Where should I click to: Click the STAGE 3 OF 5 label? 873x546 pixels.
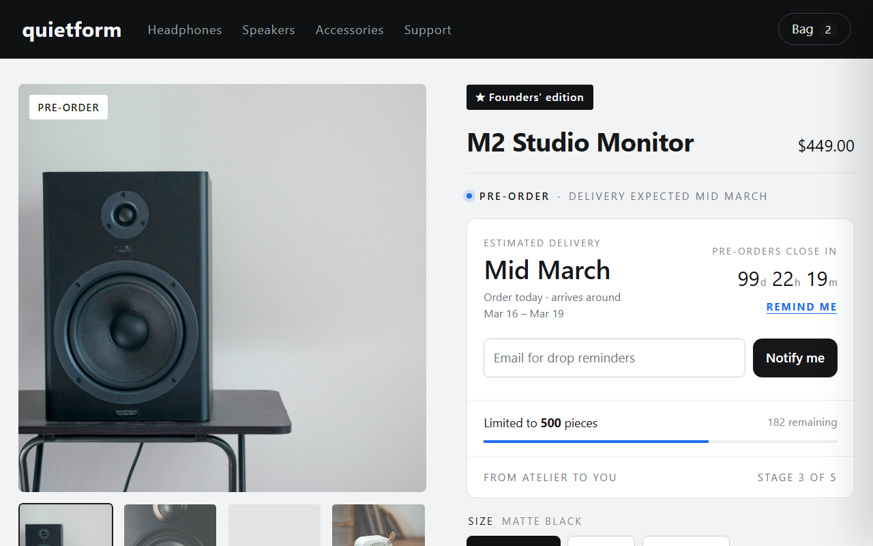797,478
